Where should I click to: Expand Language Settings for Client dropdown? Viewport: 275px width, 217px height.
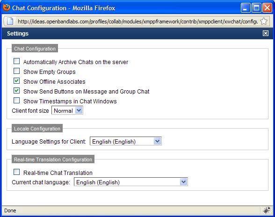[125, 141]
